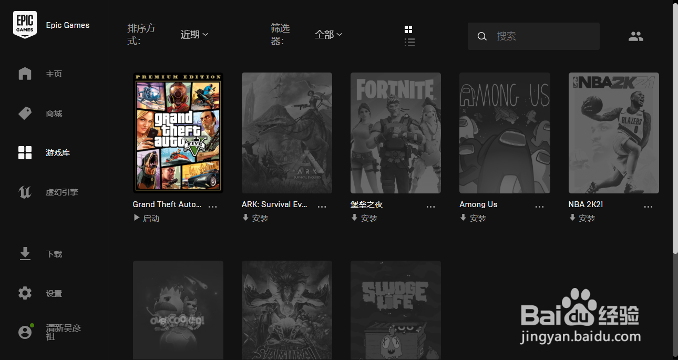Image resolution: width=678 pixels, height=360 pixels.
Task: Open NBA 2K21 three-dot options menu
Action: pyautogui.click(x=649, y=207)
